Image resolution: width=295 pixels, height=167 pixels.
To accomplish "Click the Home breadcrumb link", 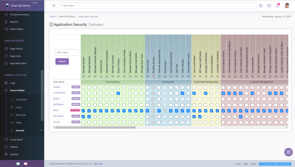I will pyautogui.click(x=52, y=17).
